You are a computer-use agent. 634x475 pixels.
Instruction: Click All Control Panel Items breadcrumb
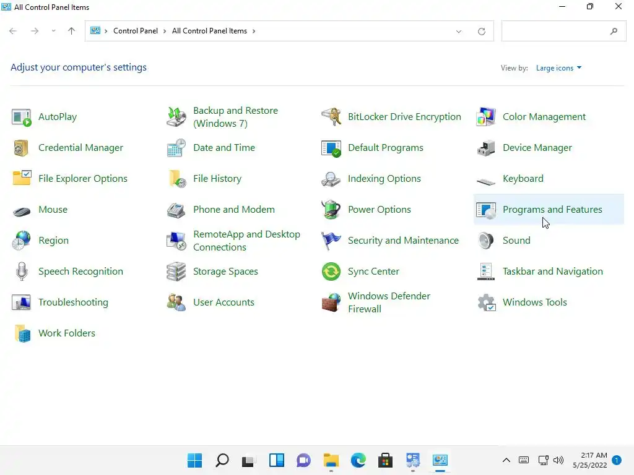tap(209, 31)
